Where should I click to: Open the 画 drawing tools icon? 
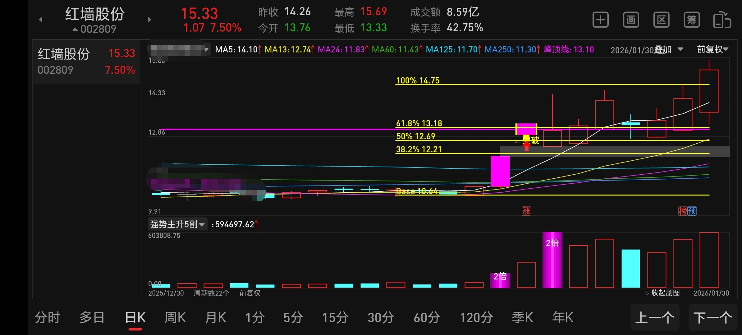click(631, 20)
